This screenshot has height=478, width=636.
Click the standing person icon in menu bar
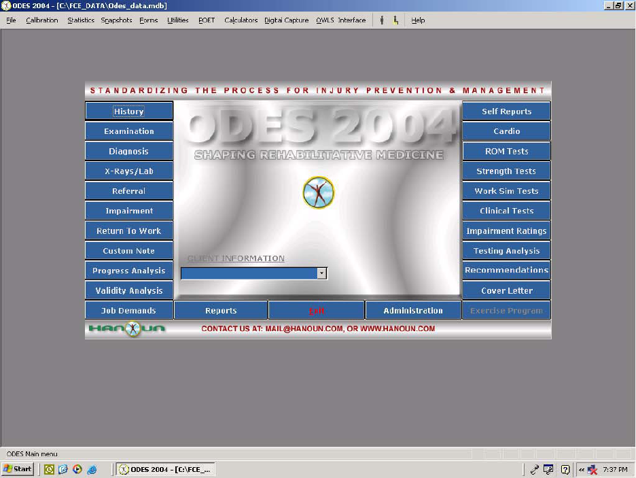382,20
